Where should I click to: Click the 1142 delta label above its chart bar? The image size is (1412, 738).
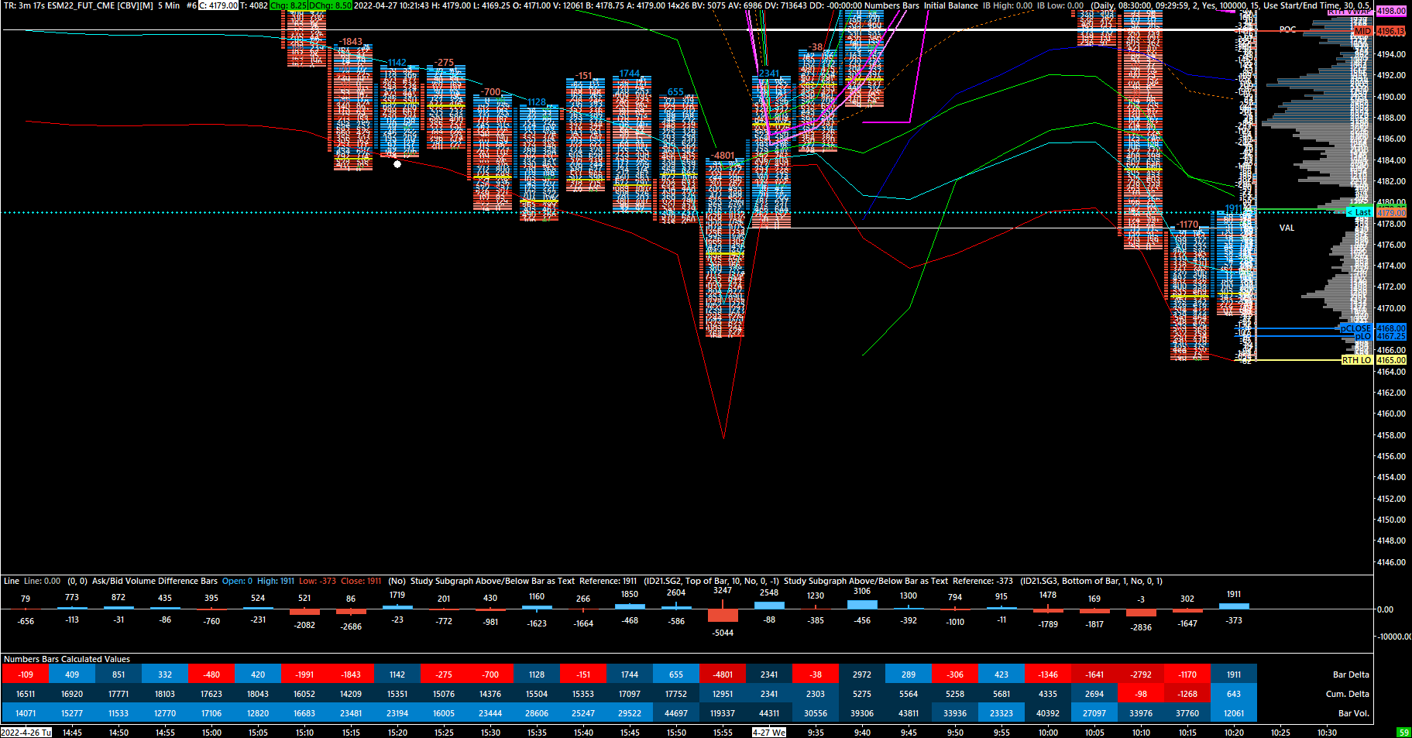(x=397, y=63)
